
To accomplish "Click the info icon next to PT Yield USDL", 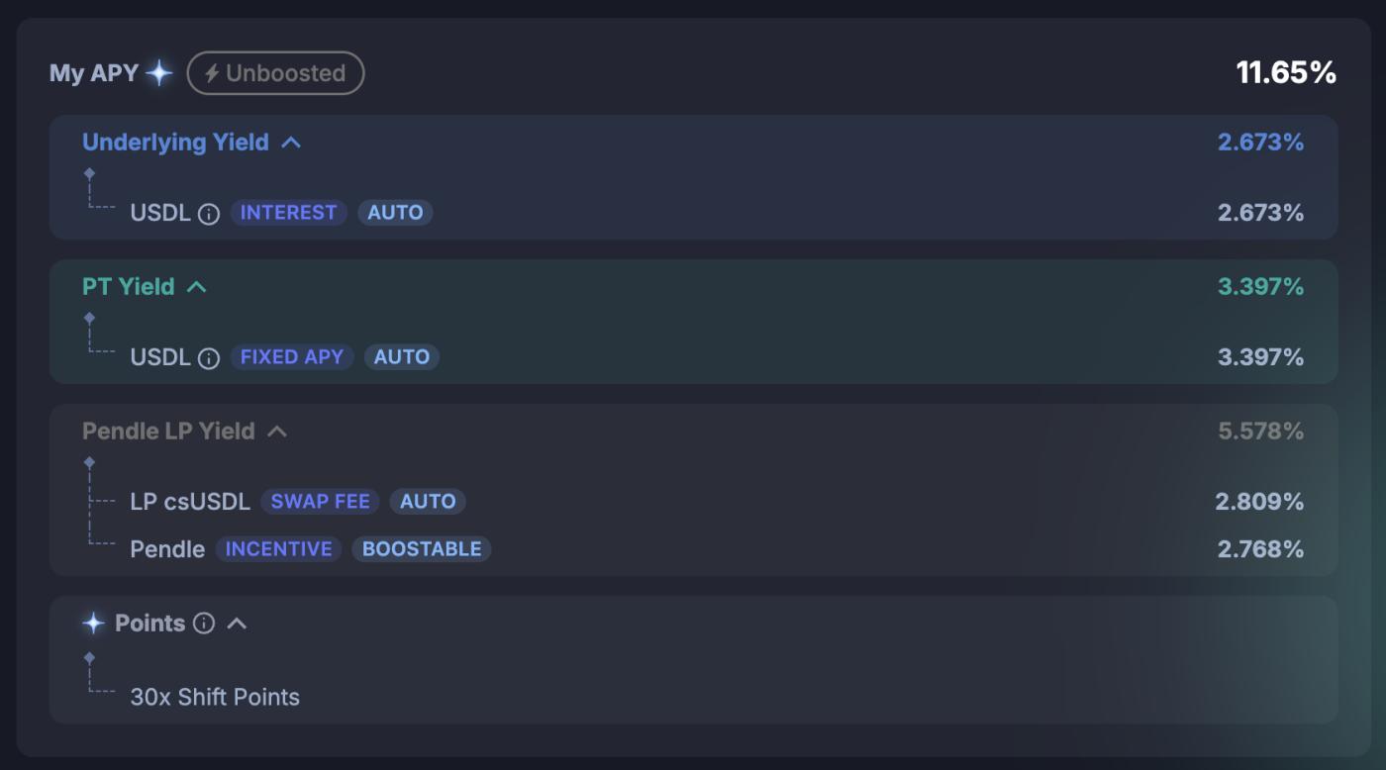I will point(208,358).
